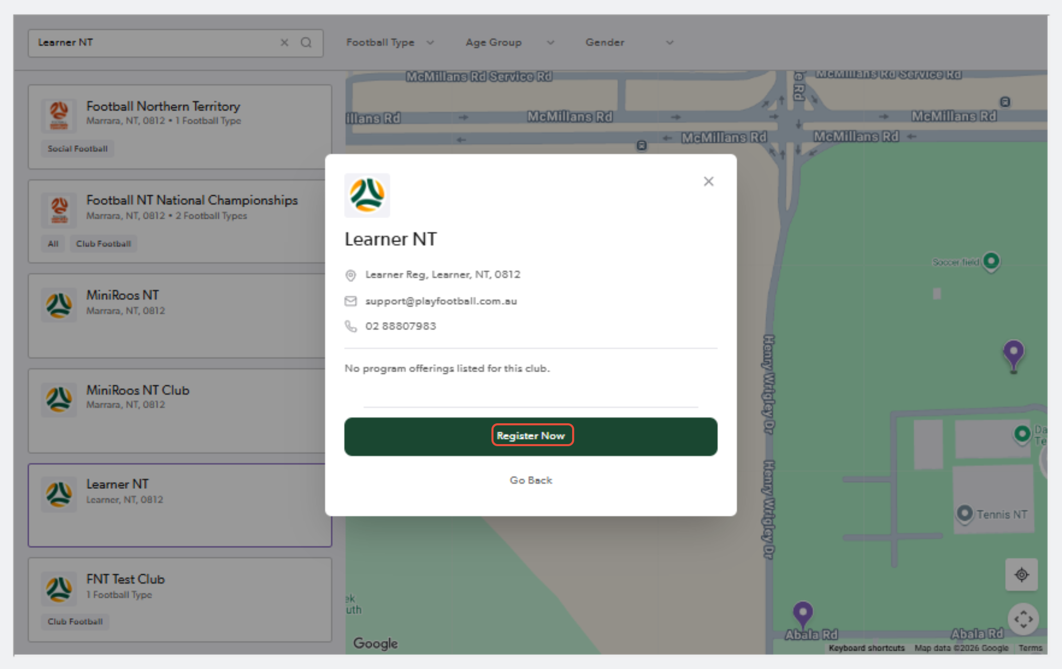
Task: Click the Football Northern Territory logo
Action: [x=59, y=115]
